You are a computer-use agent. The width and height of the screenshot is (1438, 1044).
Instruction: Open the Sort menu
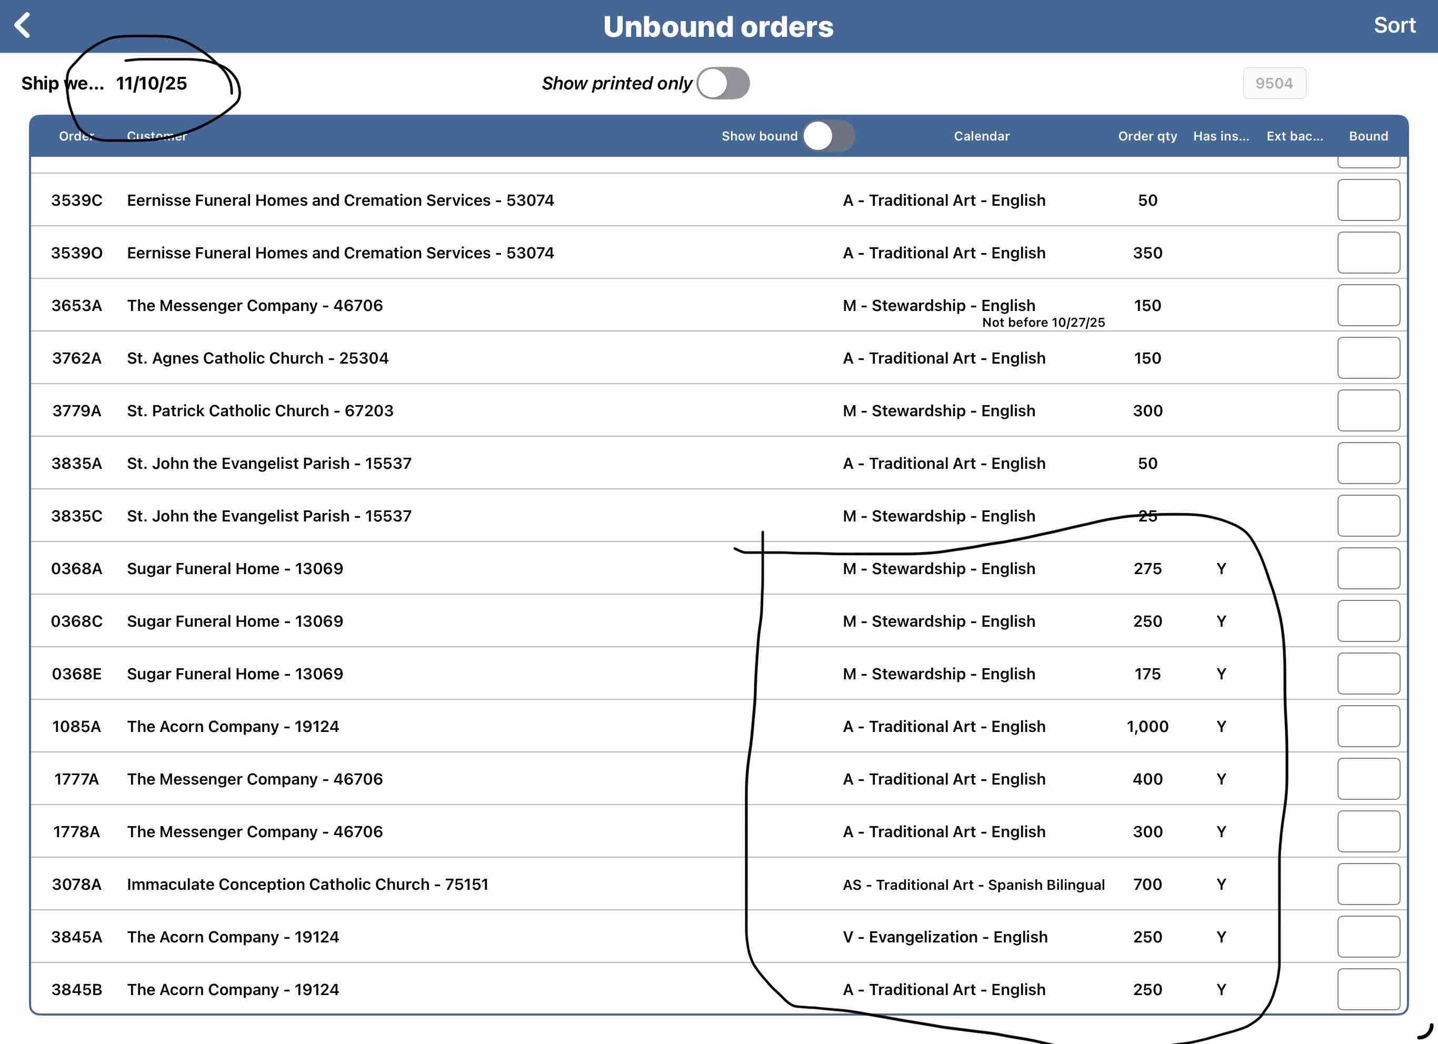pyautogui.click(x=1394, y=26)
